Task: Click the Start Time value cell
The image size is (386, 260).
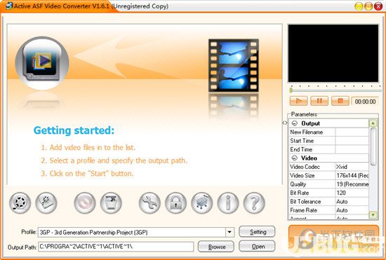Action: click(352, 141)
